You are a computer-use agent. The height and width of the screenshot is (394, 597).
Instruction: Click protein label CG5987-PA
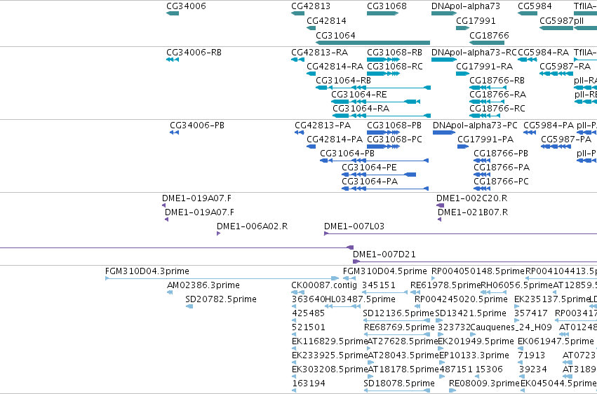click(x=566, y=140)
